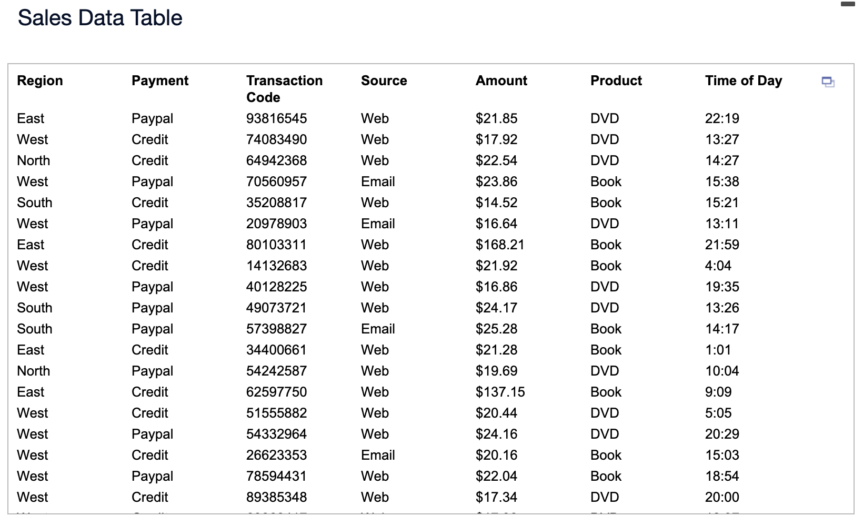Sort by the Region column header
This screenshot has width=863, height=526.
(39, 80)
